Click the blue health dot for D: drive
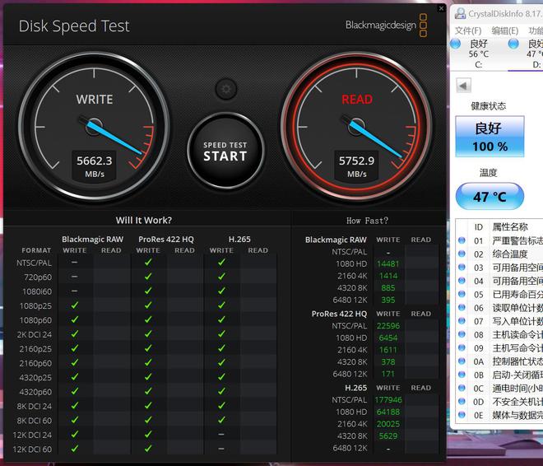 point(513,44)
